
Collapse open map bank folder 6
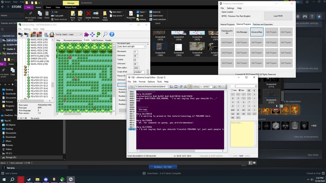tap(25, 75)
